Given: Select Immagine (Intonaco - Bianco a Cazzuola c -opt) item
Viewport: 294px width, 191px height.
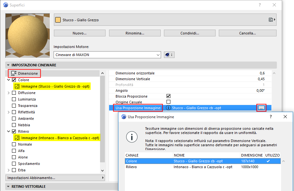Looking at the screenshot, I should (57, 138).
